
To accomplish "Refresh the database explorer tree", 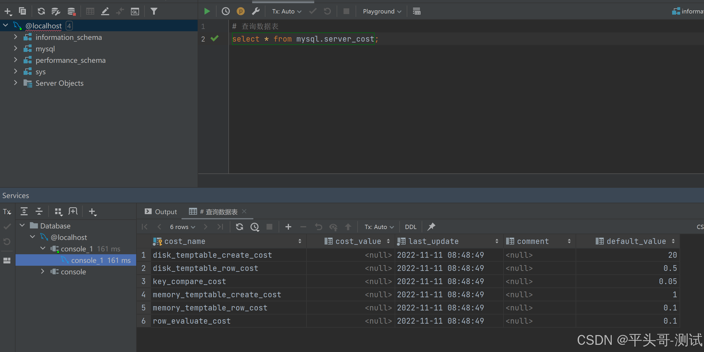I will point(41,11).
